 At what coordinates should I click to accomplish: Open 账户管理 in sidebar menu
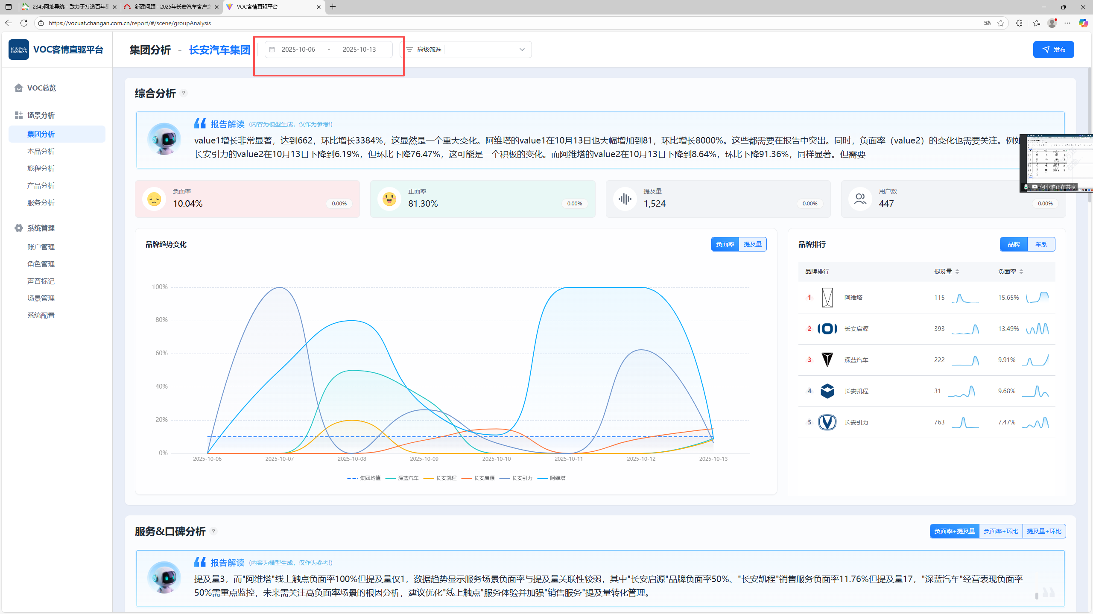[x=41, y=247]
